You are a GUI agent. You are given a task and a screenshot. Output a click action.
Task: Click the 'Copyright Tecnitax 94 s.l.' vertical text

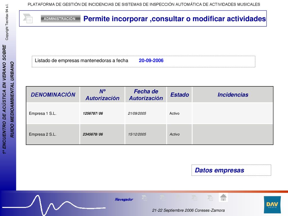pyautogui.click(x=7, y=22)
